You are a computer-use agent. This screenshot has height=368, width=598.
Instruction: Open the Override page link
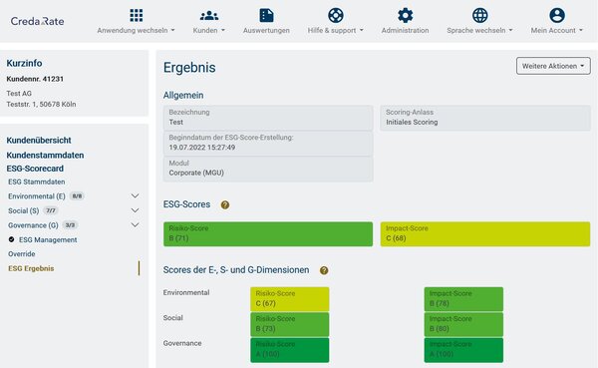point(22,254)
